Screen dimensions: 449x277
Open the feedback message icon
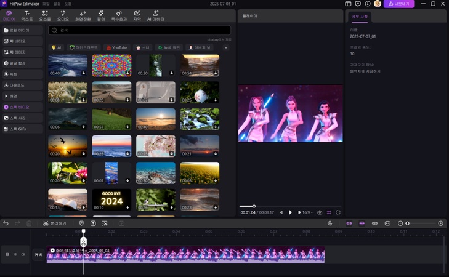pyautogui.click(x=358, y=4)
